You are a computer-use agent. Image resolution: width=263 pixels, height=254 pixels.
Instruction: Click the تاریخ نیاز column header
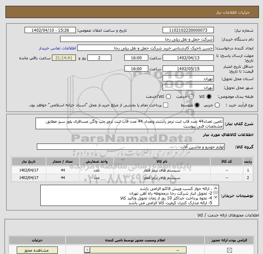(x=29, y=161)
